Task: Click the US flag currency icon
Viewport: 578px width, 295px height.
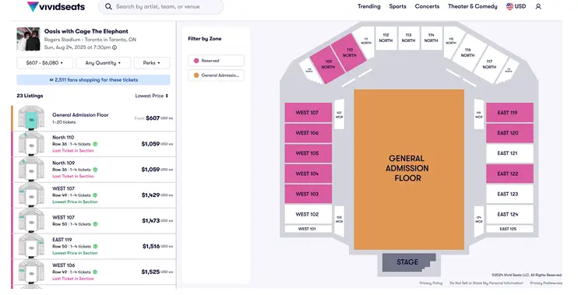Action: (x=509, y=6)
